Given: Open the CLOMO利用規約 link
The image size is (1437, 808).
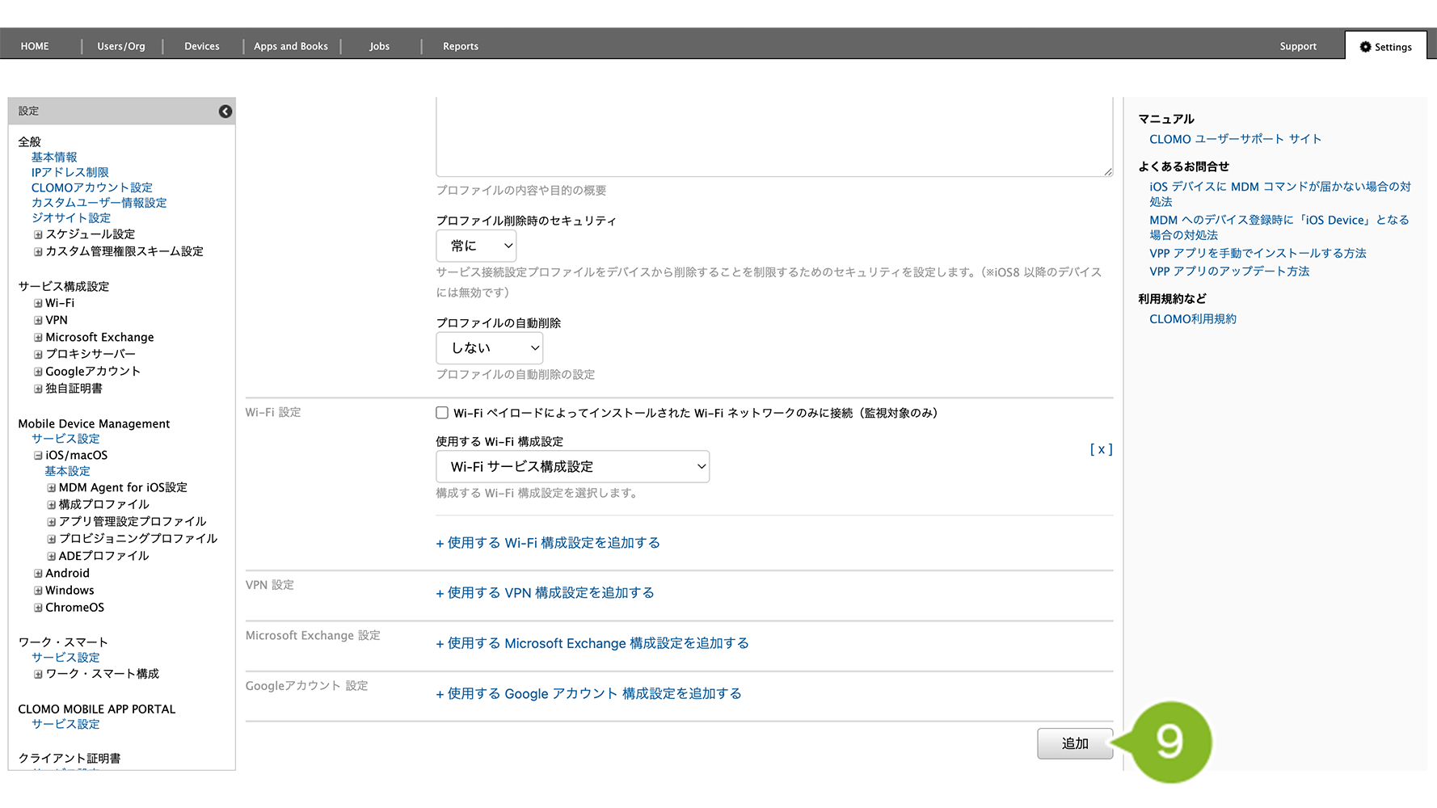Looking at the screenshot, I should tap(1192, 319).
